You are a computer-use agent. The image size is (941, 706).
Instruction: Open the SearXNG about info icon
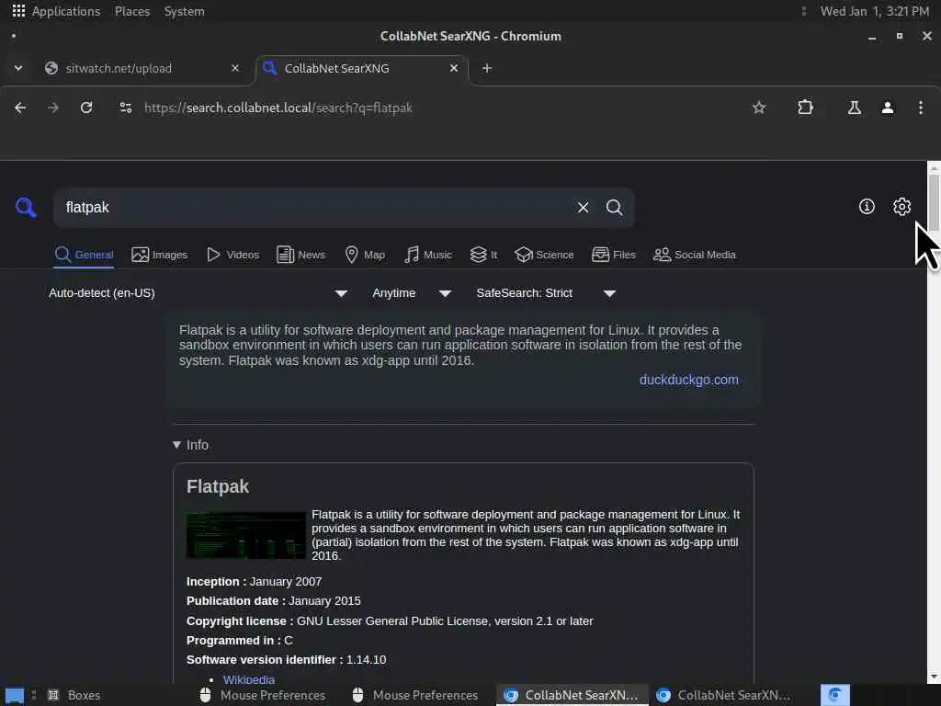point(867,207)
